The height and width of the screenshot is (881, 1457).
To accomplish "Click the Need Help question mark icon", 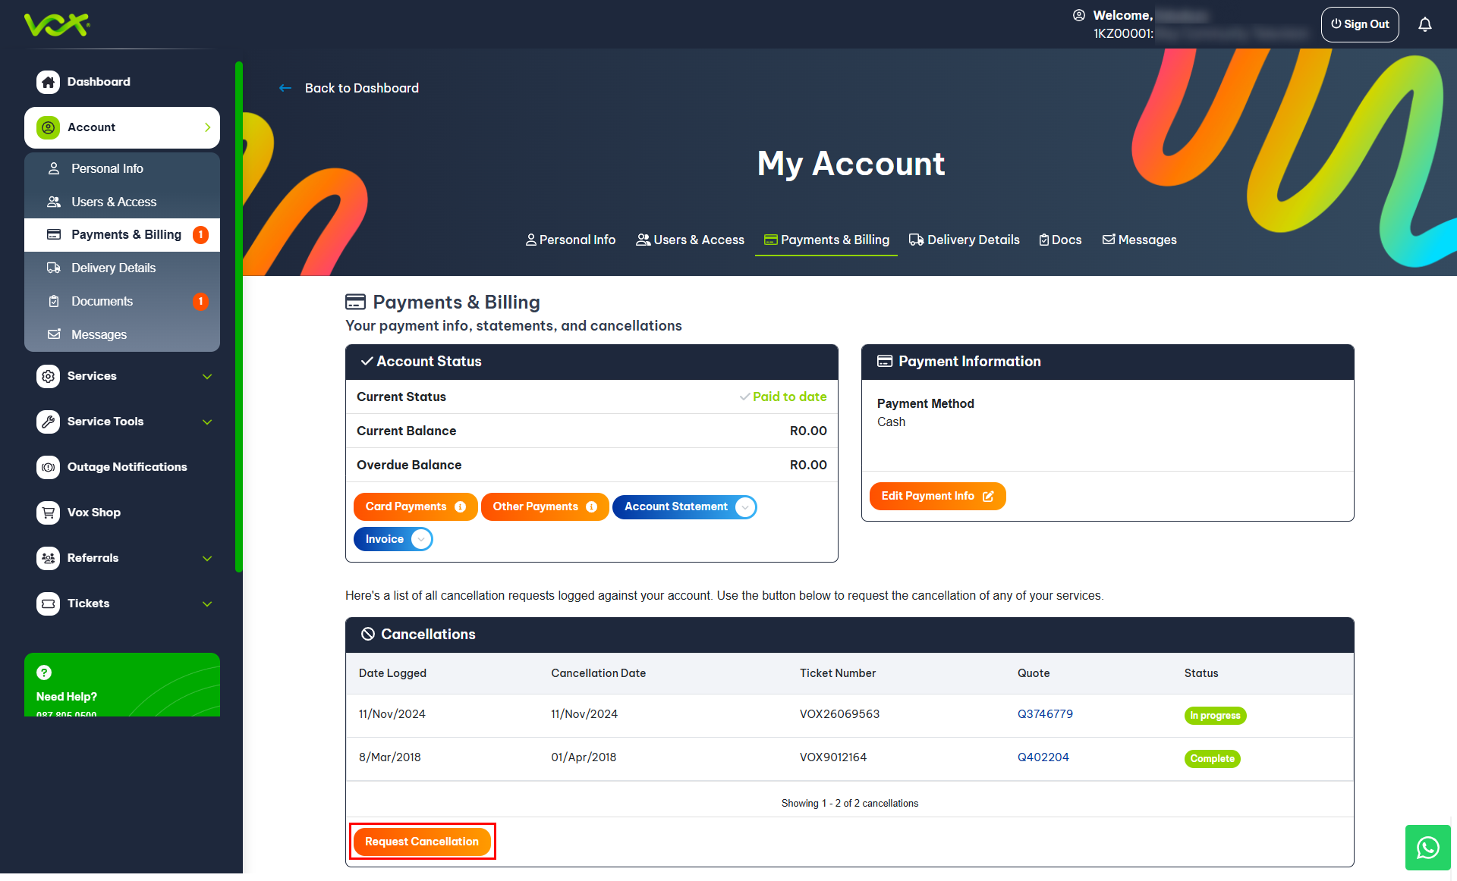I will tap(44, 673).
